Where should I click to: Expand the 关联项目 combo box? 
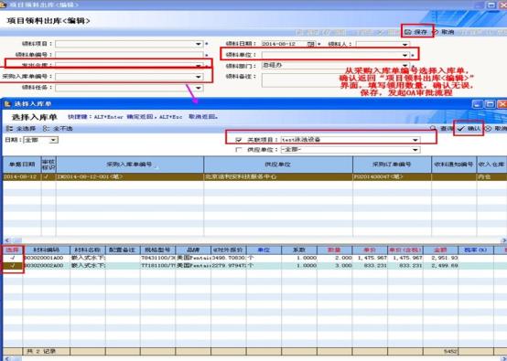[x=415, y=140]
